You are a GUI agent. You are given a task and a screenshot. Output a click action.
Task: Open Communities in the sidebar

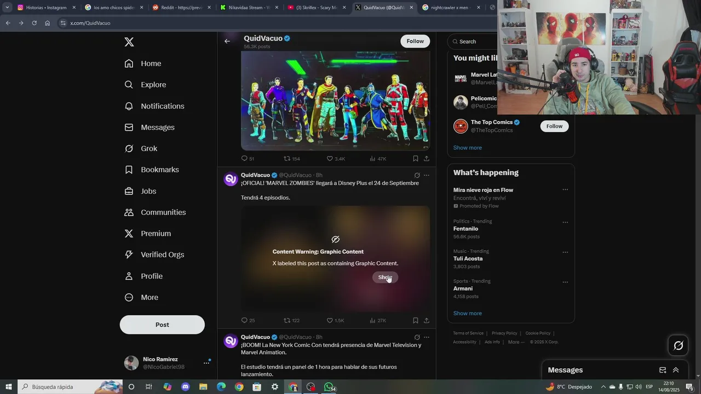(x=155, y=212)
